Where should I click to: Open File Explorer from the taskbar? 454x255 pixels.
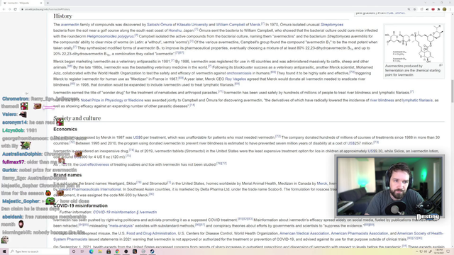click(x=100, y=251)
